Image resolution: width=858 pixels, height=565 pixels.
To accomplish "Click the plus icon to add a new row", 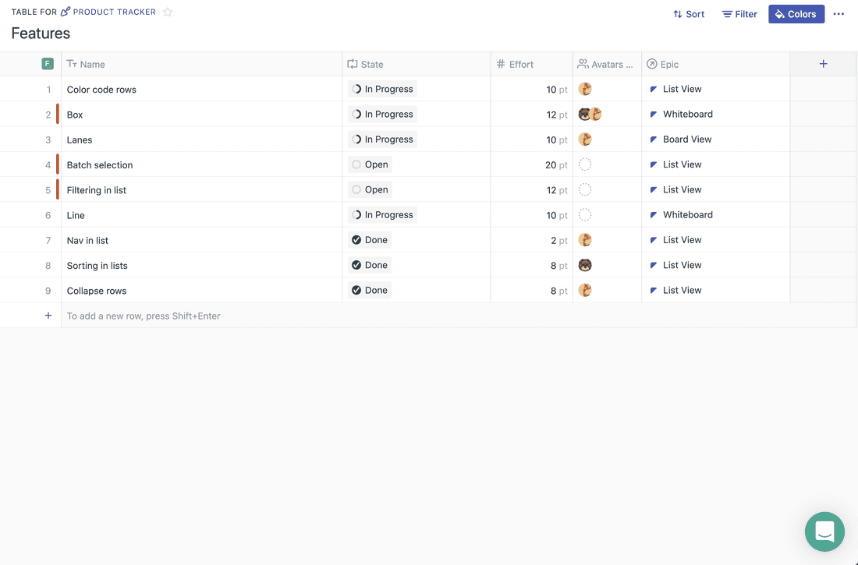I will click(48, 316).
